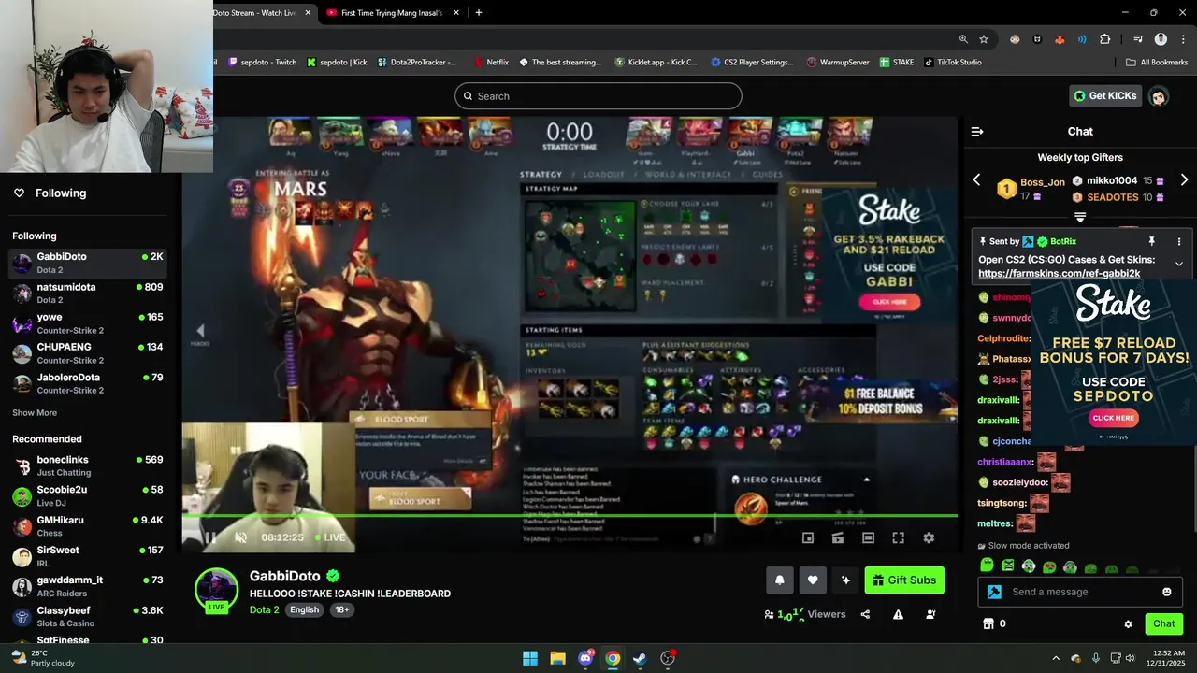Open Chrome extensions puzzle icon
This screenshot has width=1197, height=673.
(1104, 39)
